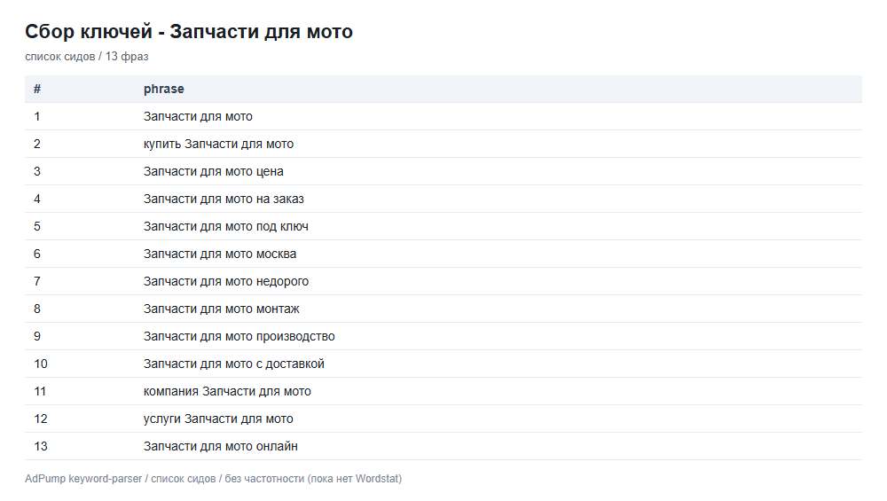Click the AdPump keyword-parser footer text
887x501 pixels.
213,478
